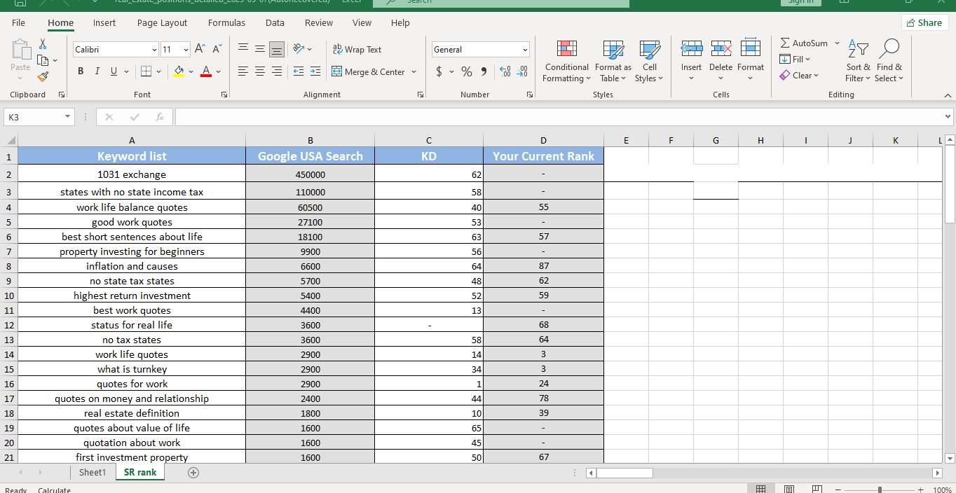Open the Page Layout ribbon tab
The width and height of the screenshot is (956, 493).
[162, 22]
